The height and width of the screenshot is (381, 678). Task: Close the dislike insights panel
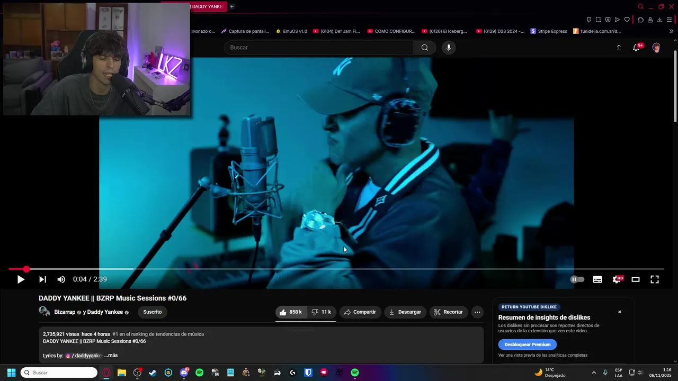[x=620, y=312]
